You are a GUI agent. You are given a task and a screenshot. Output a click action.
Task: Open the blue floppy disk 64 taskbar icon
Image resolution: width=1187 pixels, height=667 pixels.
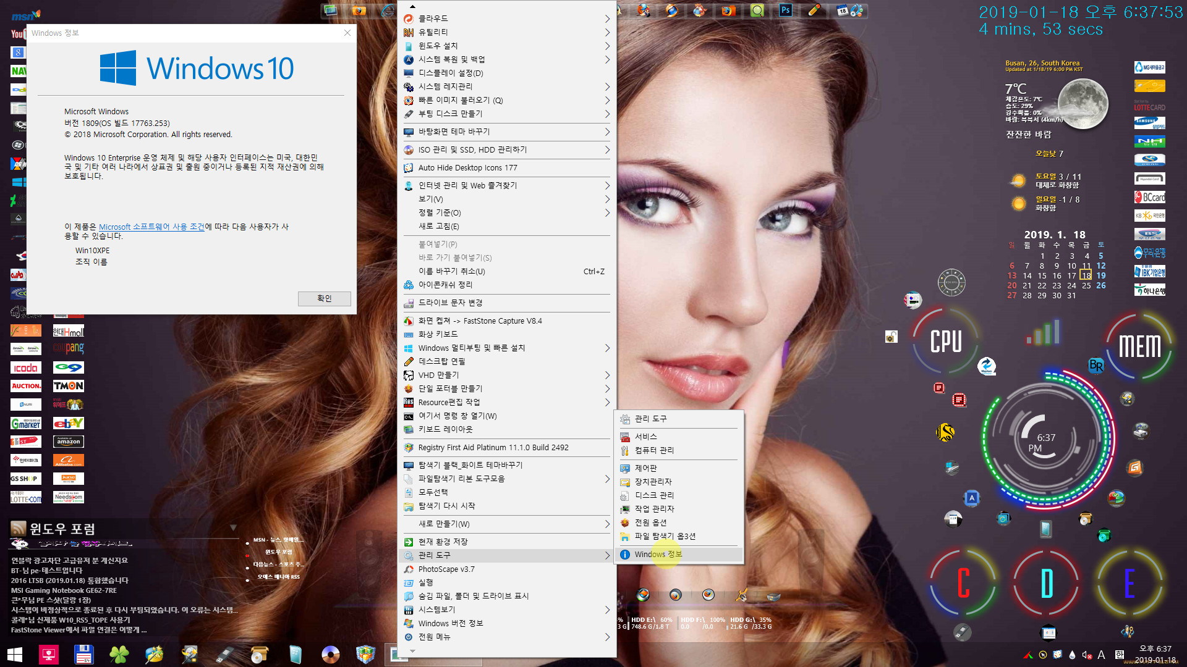tap(83, 654)
